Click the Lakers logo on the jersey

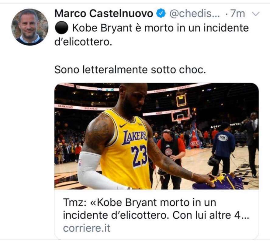(134, 137)
